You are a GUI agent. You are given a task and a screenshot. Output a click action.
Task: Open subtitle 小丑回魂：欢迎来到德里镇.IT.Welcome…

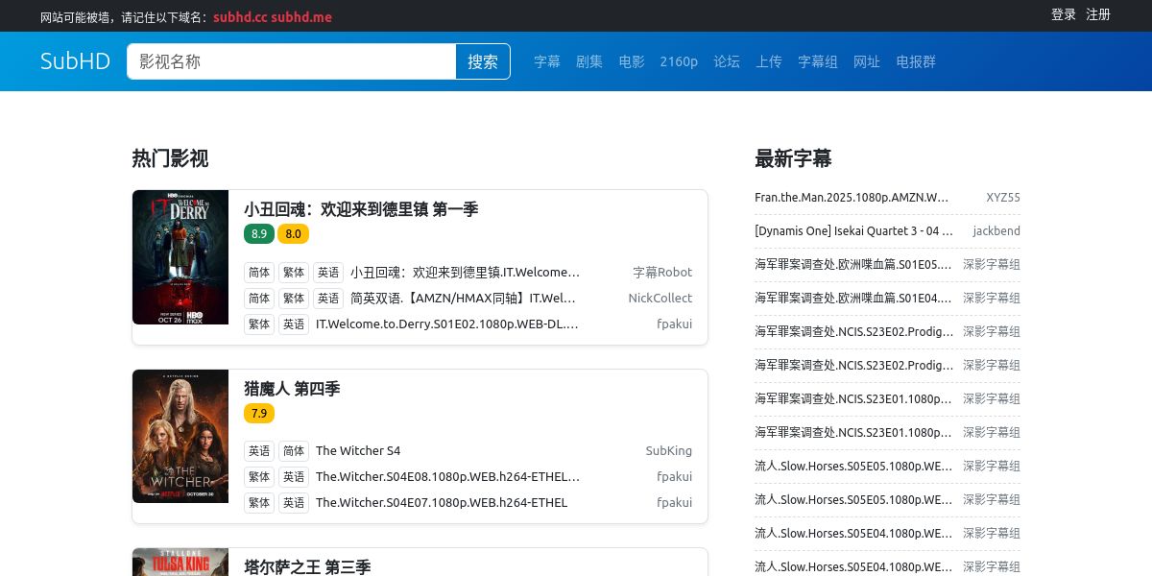tap(466, 273)
